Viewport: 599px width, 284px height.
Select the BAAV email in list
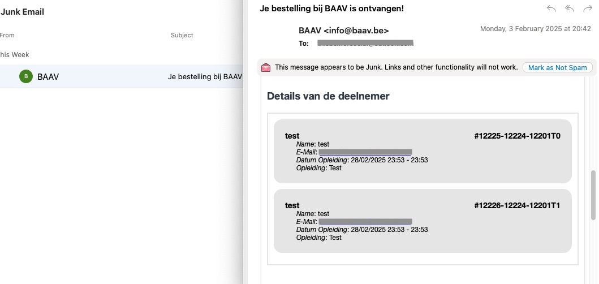click(x=122, y=76)
